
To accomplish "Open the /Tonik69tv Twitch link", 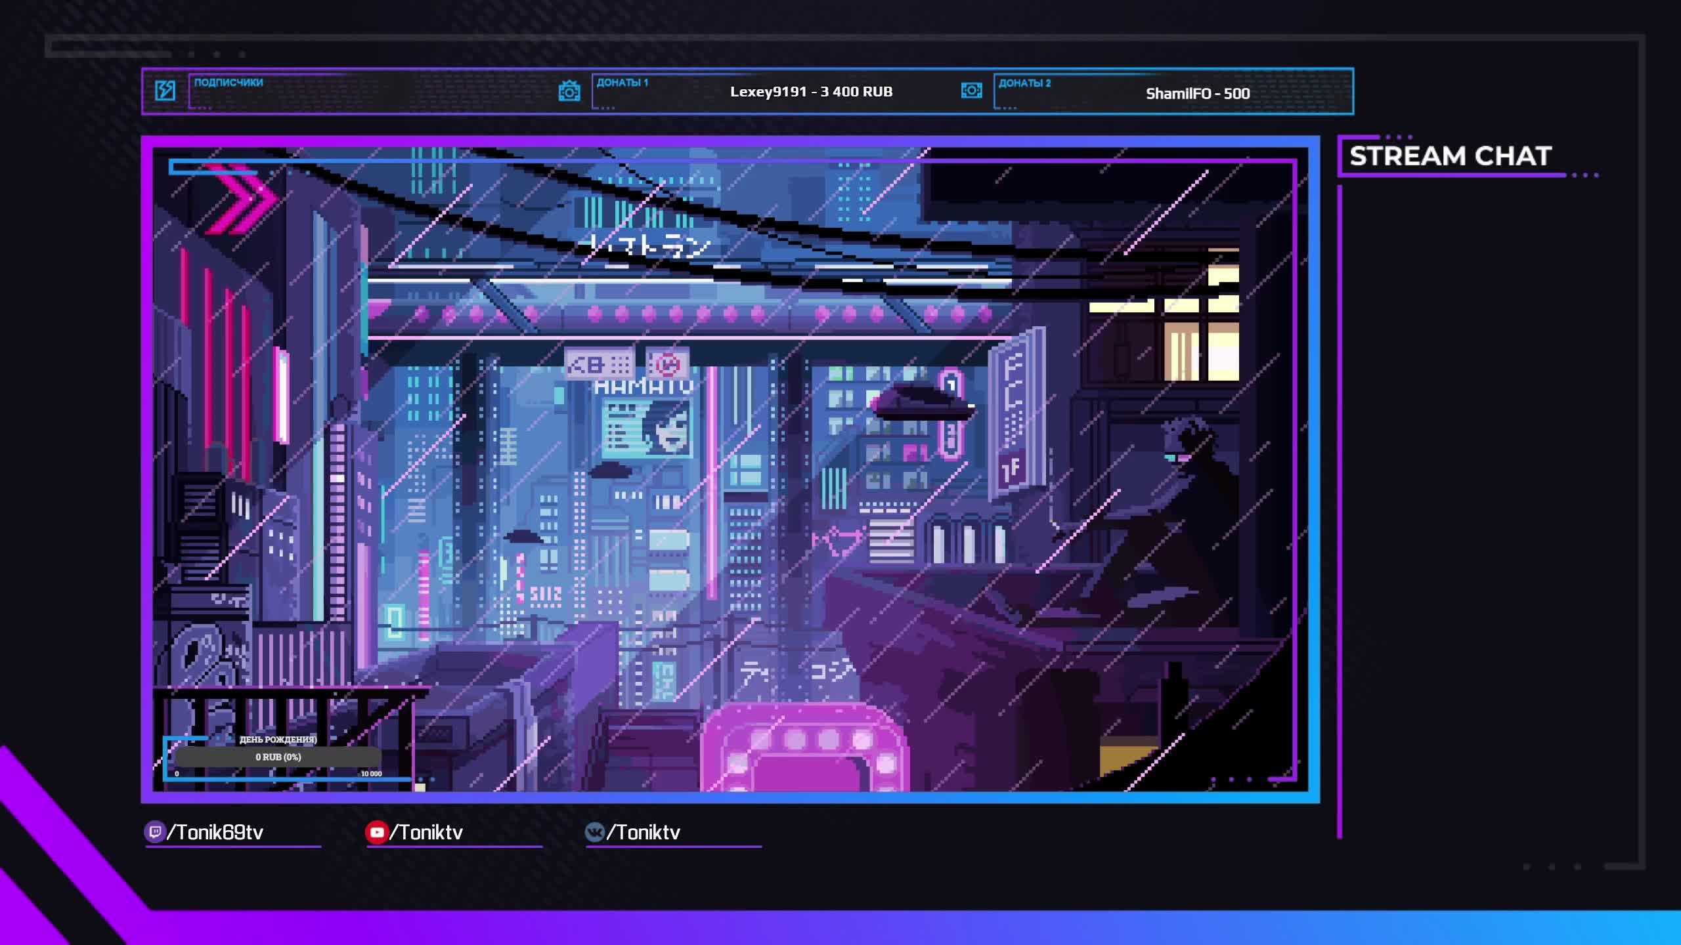I will click(215, 833).
